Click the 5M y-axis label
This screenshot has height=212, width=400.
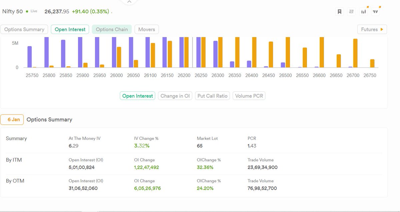tap(15, 43)
